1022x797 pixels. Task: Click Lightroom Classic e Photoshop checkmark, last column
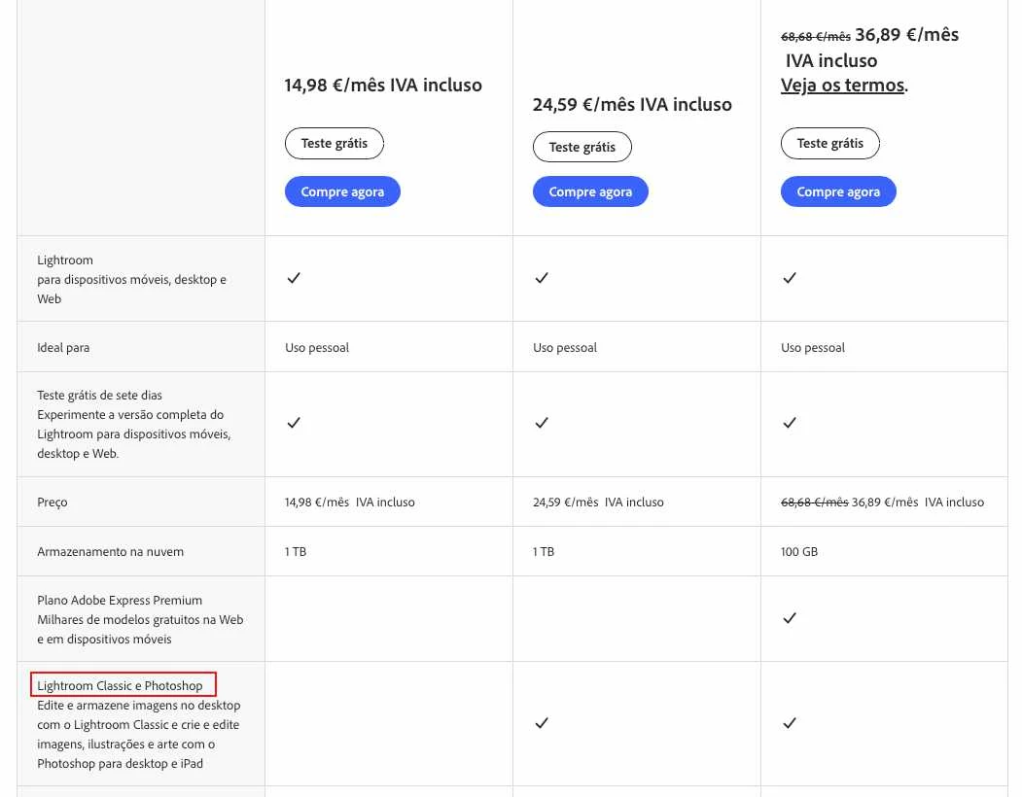[790, 723]
